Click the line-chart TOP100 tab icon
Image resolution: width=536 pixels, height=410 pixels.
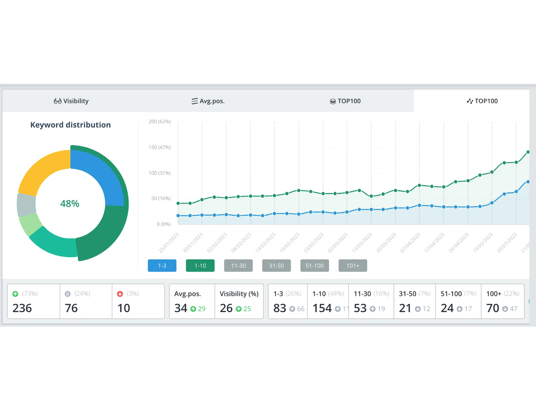click(x=470, y=101)
